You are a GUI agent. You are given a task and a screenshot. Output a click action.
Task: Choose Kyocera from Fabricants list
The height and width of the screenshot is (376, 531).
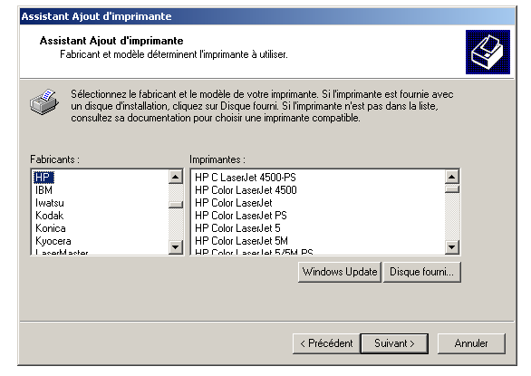coord(53,241)
